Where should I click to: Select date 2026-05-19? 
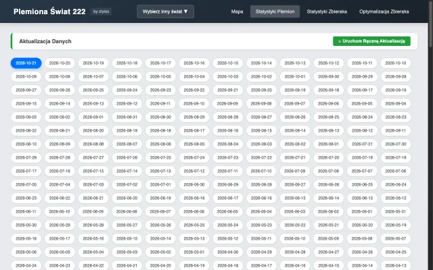(396, 225)
